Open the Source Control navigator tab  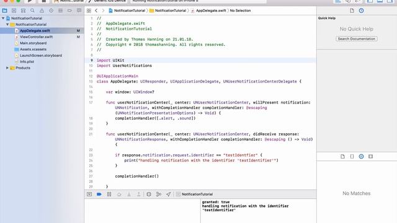tap(14, 11)
